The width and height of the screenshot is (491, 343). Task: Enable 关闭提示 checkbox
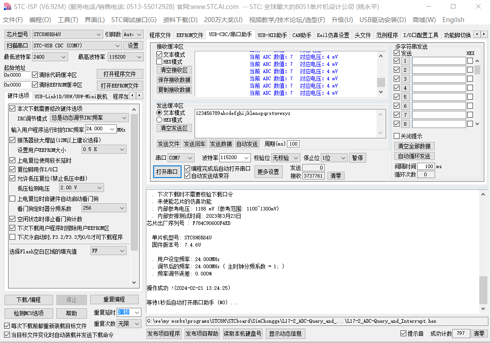396,136
